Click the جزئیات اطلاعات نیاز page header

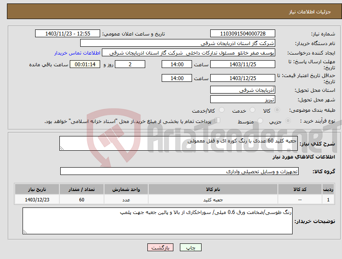310,12
